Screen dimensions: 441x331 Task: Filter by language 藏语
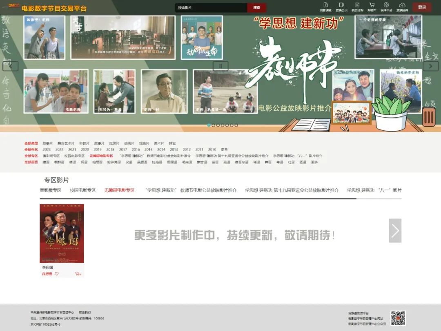pos(46,162)
